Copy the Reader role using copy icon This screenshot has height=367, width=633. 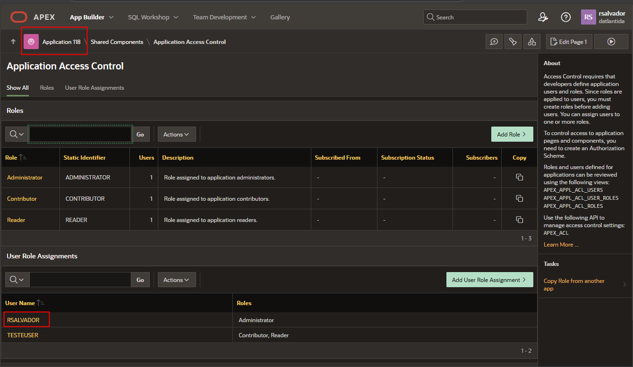pos(519,220)
